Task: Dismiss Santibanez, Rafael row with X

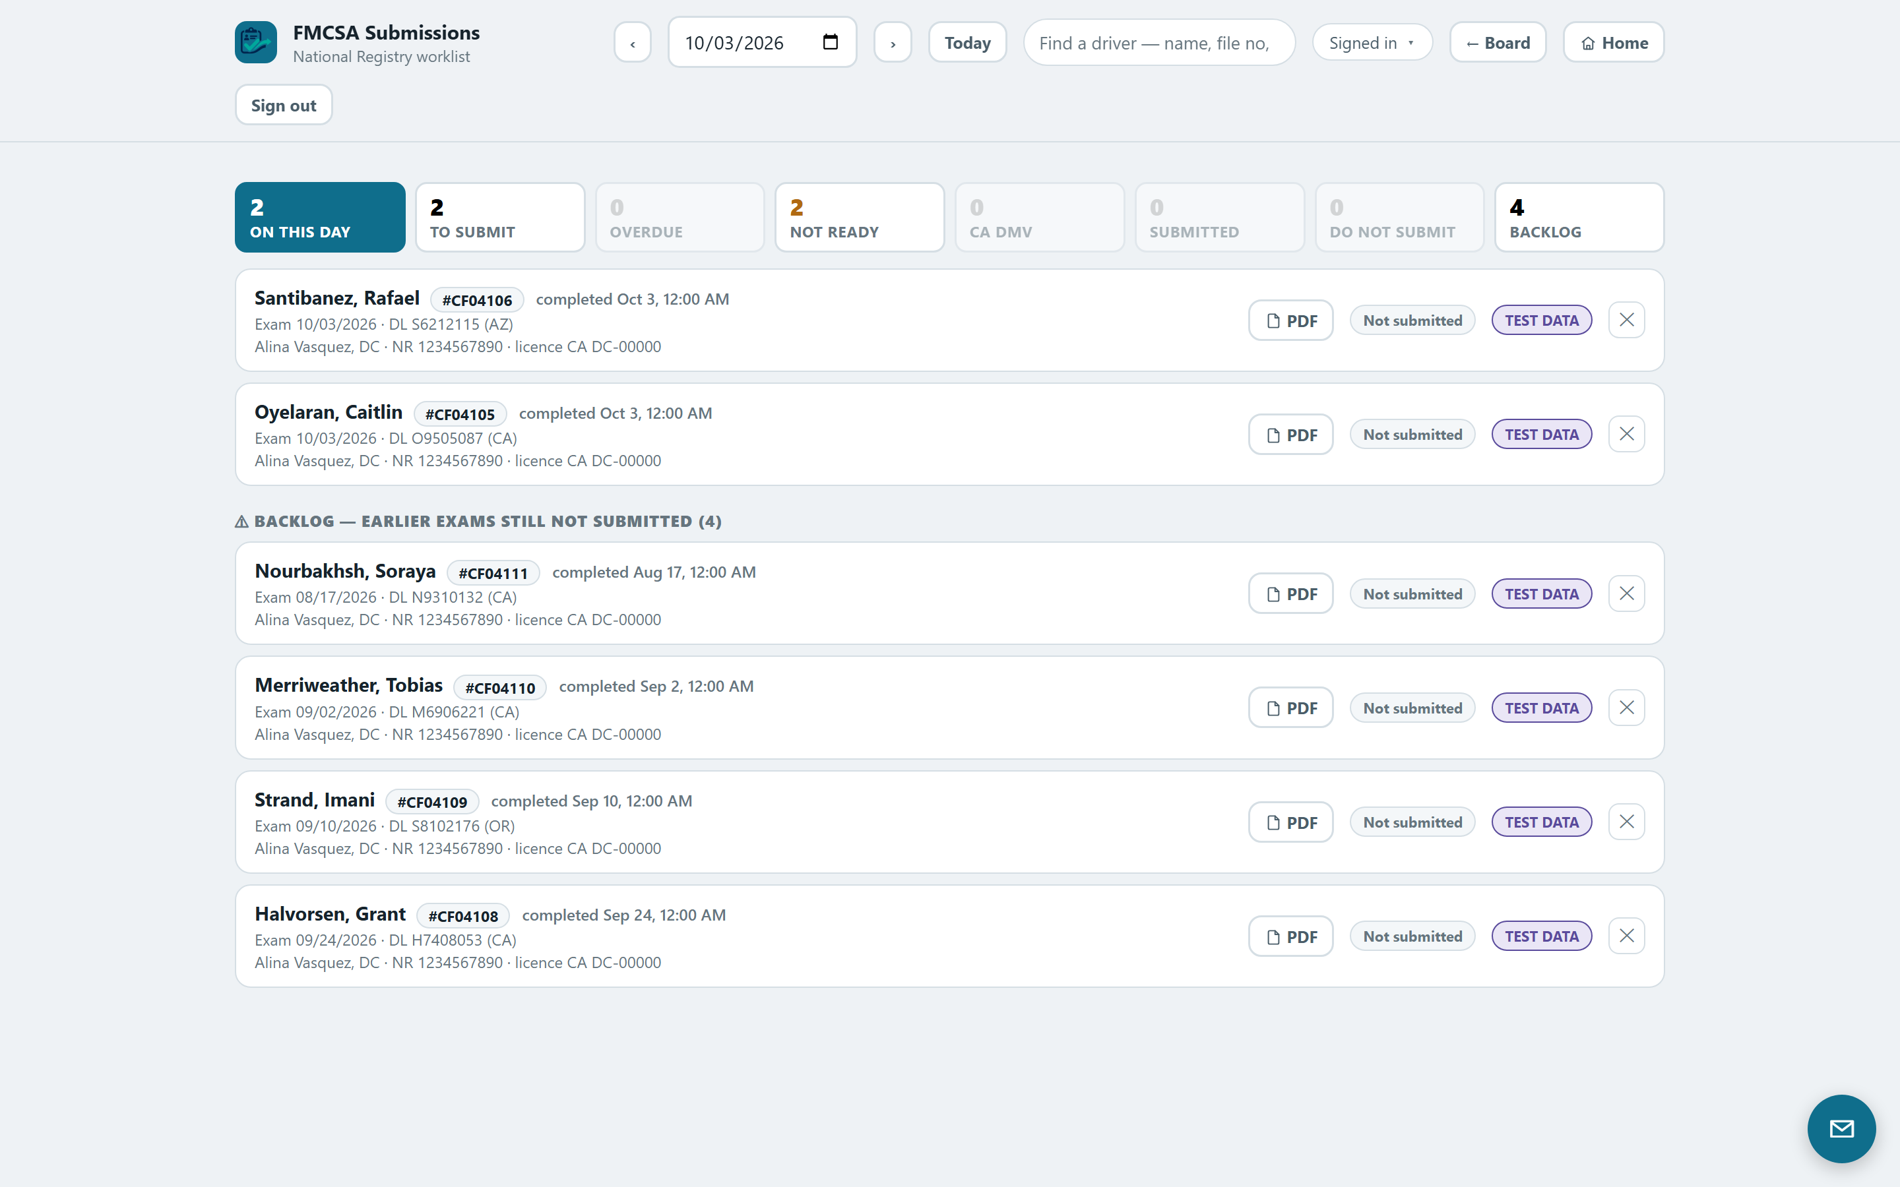Action: tap(1626, 320)
